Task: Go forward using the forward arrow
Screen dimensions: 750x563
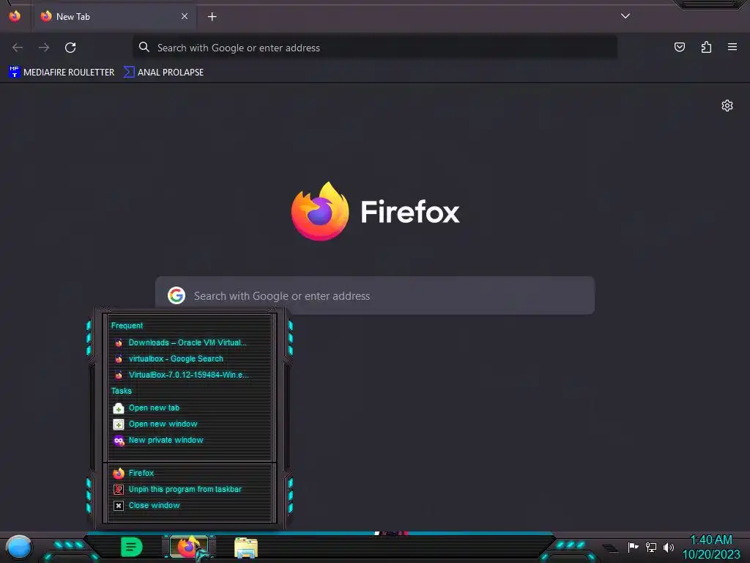Action: coord(44,48)
